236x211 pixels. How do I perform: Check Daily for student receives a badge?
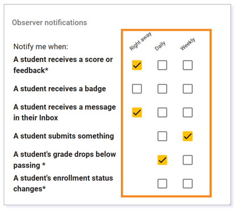coord(162,89)
